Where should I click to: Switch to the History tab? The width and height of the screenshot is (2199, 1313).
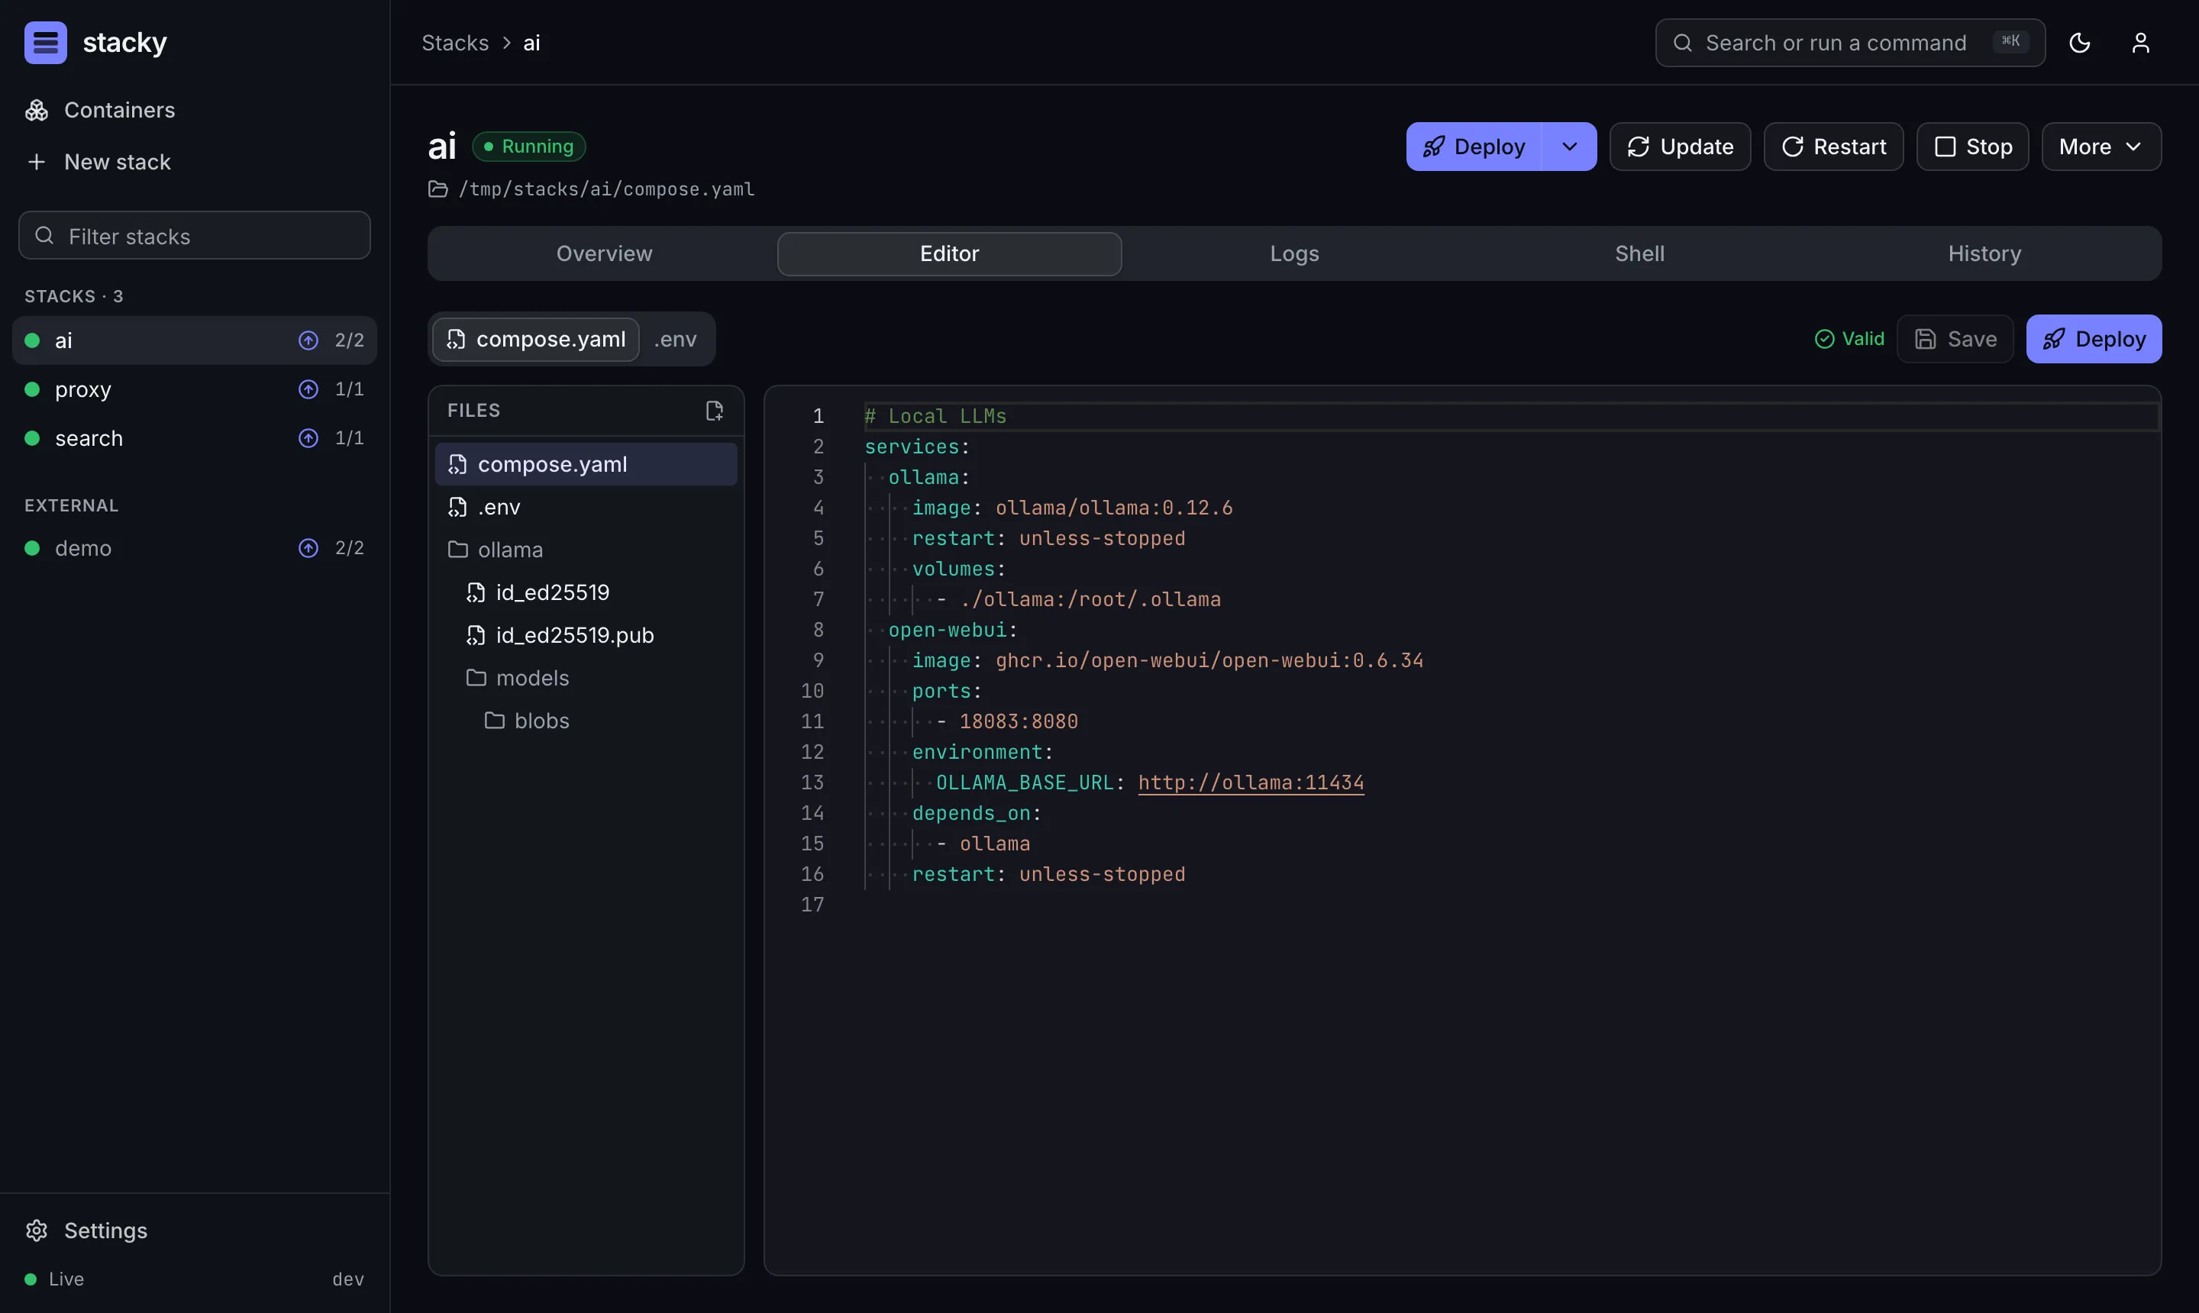coord(1984,254)
